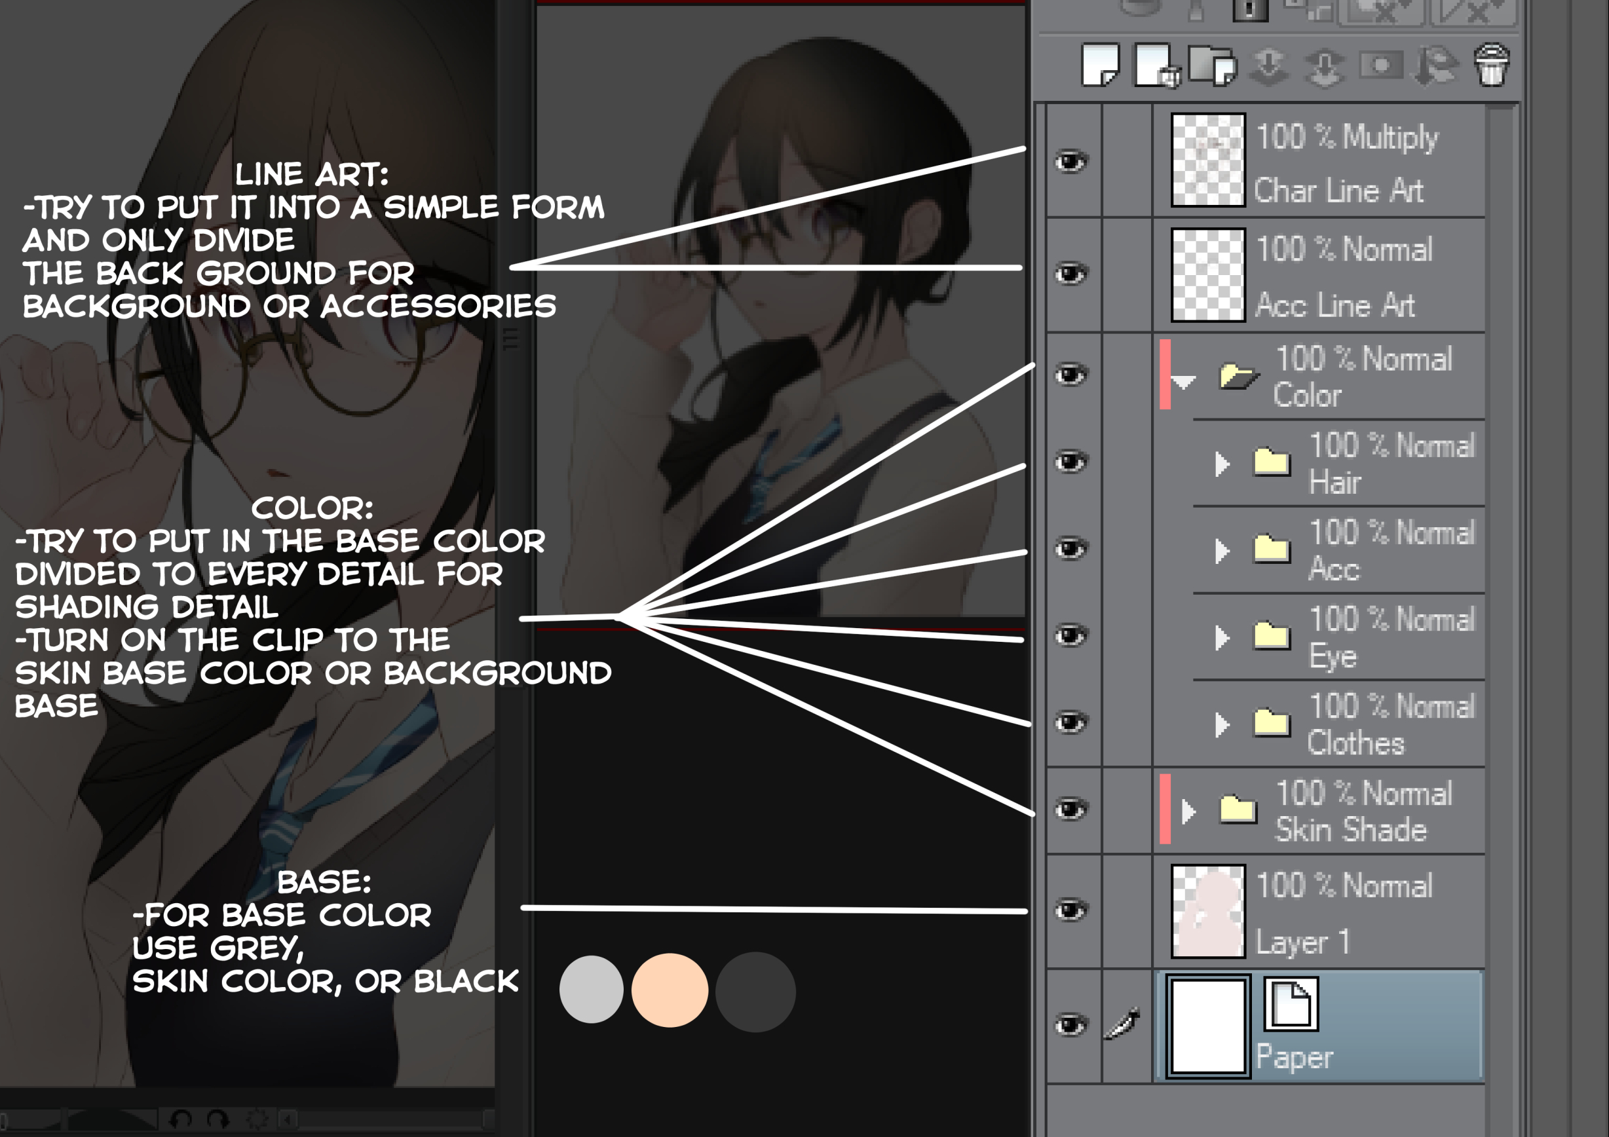Hide the Eye folder with its eye icon
This screenshot has height=1137, width=1609.
pyautogui.click(x=1070, y=635)
